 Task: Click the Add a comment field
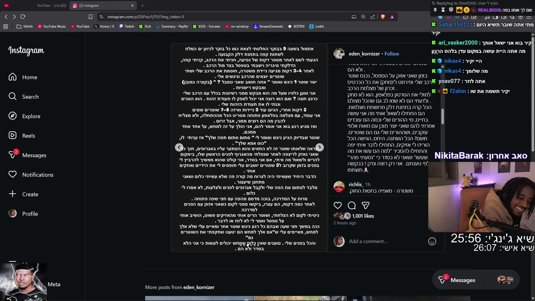click(385, 241)
